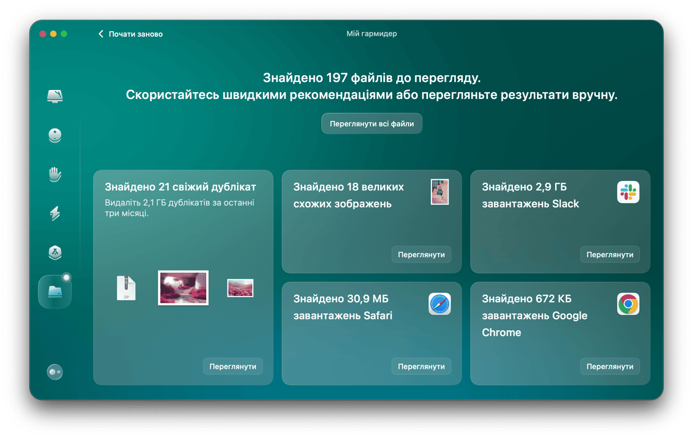Click the similar images card thumbnail
This screenshot has width=693, height=439.
click(439, 192)
